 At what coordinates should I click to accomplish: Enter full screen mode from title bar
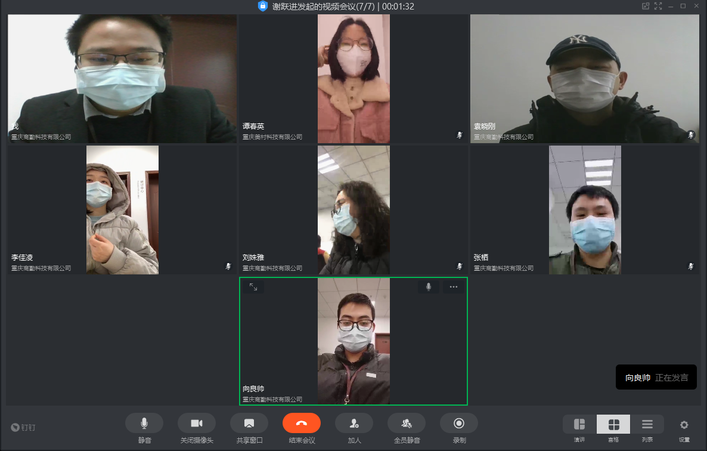click(658, 6)
